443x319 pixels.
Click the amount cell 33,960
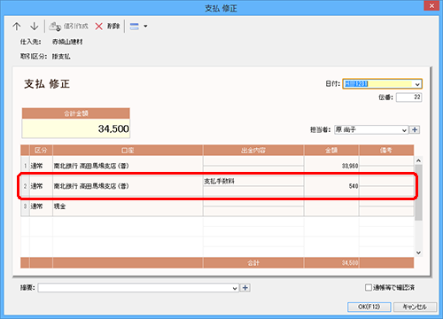pyautogui.click(x=331, y=166)
